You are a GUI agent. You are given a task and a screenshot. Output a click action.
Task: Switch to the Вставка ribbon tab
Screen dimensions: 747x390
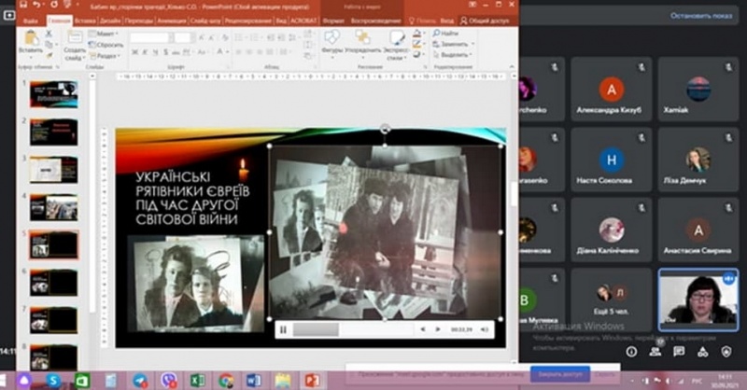pos(84,19)
